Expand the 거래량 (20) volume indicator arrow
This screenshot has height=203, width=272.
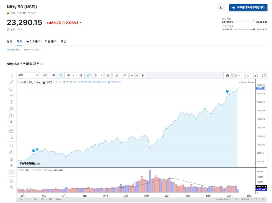pos(30,170)
